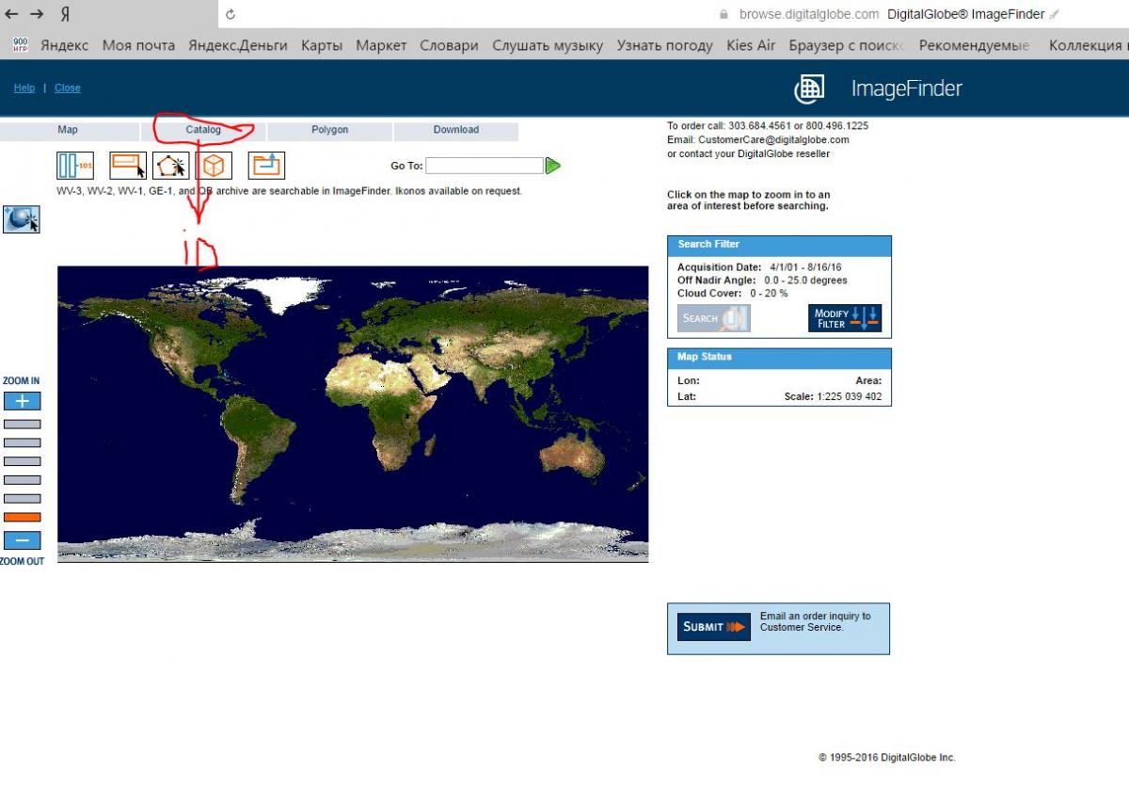Click the globe zoom tool icon
The height and width of the screenshot is (787, 1129).
pos(22,219)
